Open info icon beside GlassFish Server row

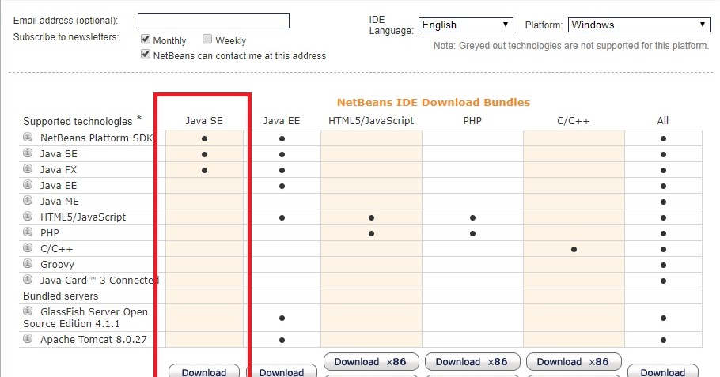[28, 311]
